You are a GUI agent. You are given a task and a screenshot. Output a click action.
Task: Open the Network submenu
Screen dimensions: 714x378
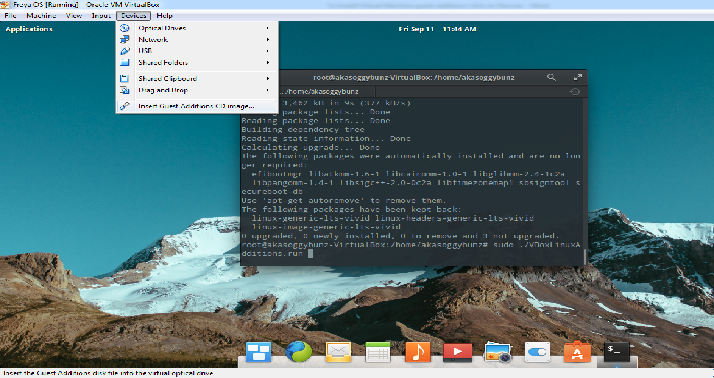point(197,40)
